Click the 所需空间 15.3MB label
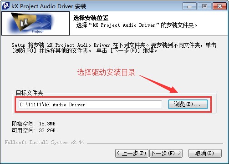229x164 pixels. pos(34,124)
